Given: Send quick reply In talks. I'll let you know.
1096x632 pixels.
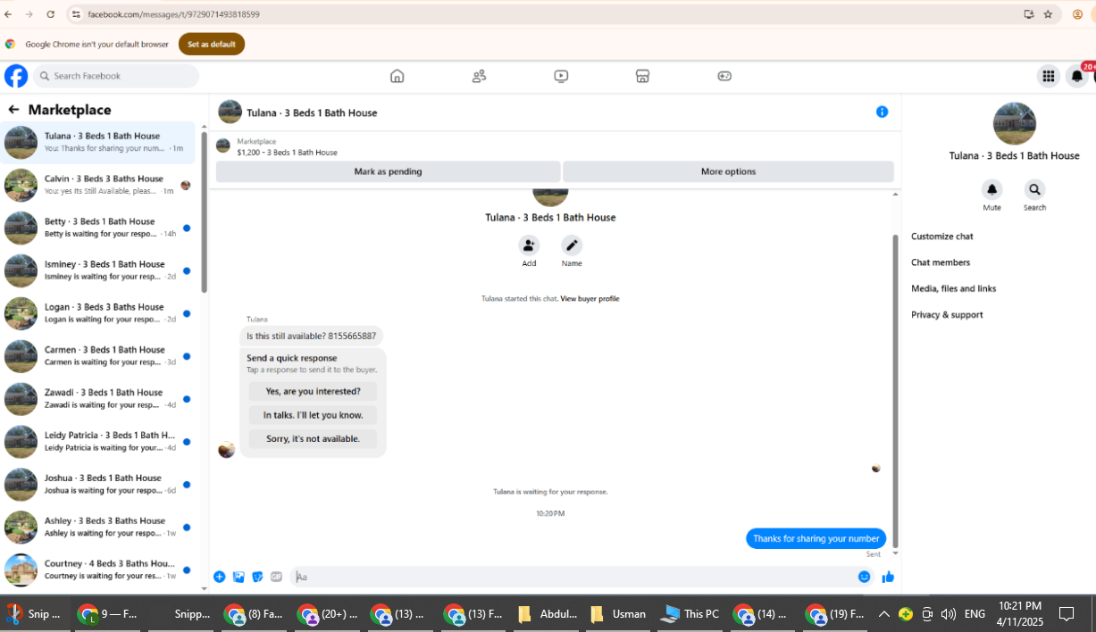Looking at the screenshot, I should (313, 415).
